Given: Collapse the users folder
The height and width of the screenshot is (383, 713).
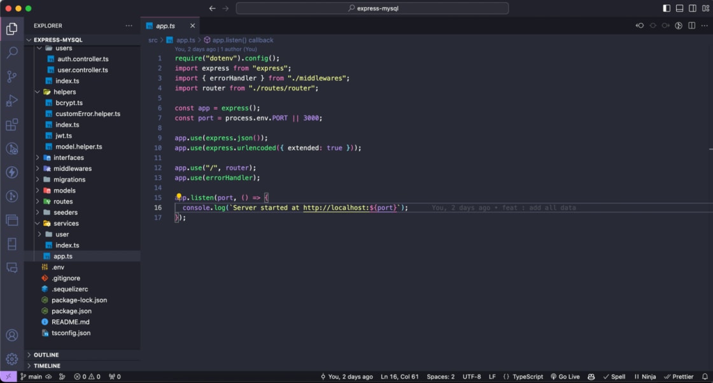Looking at the screenshot, I should coord(82,48).
